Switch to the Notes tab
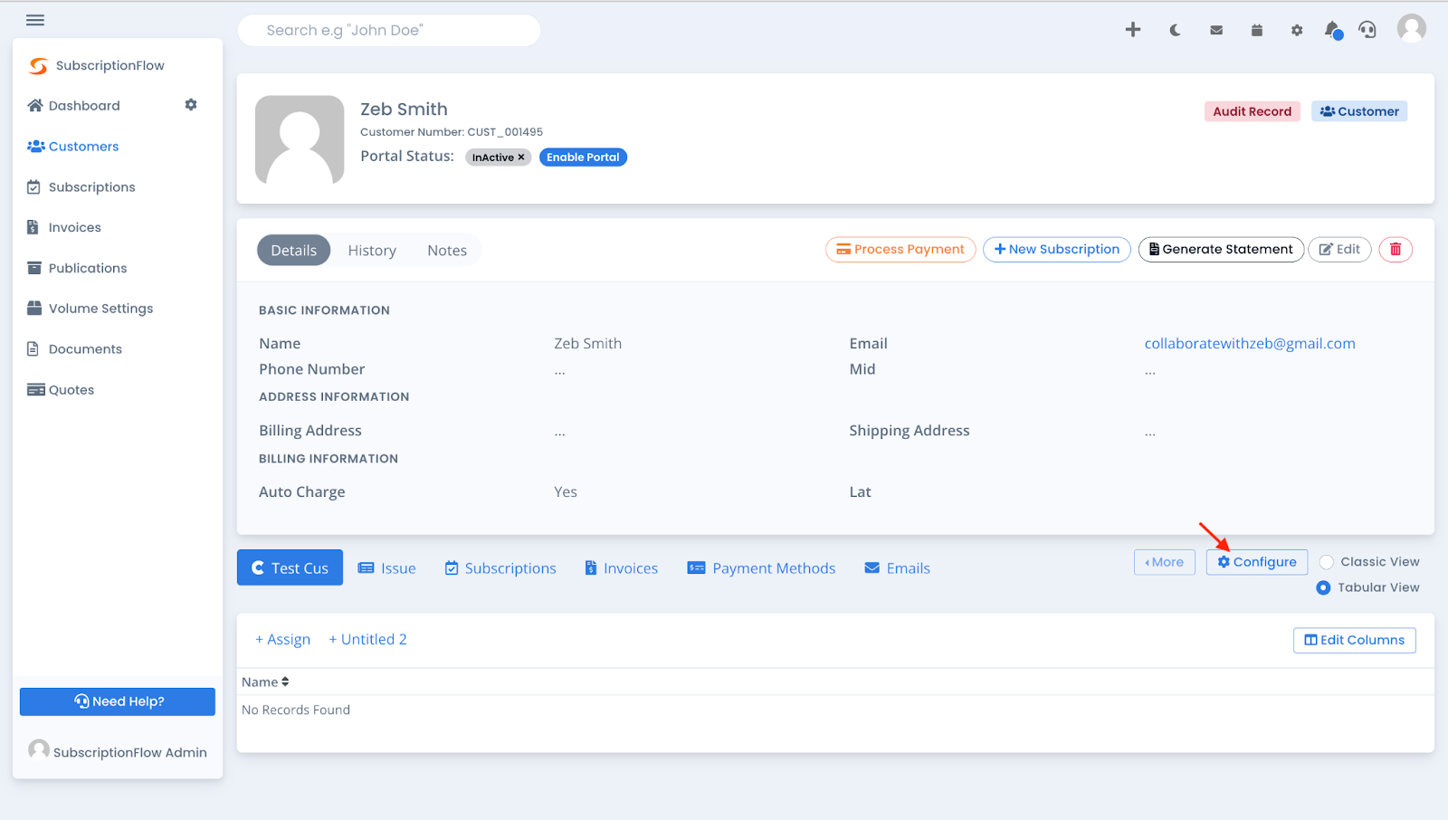Screen dimensions: 1448x820 (x=447, y=251)
